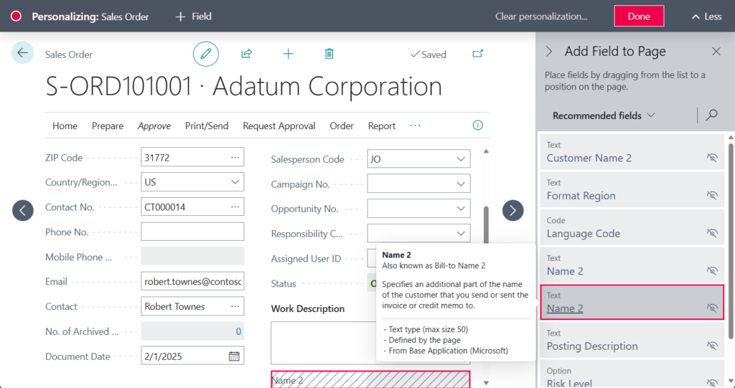This screenshot has height=388, width=735.
Task: Expand the Recommended fields dropdown
Action: pyautogui.click(x=604, y=115)
